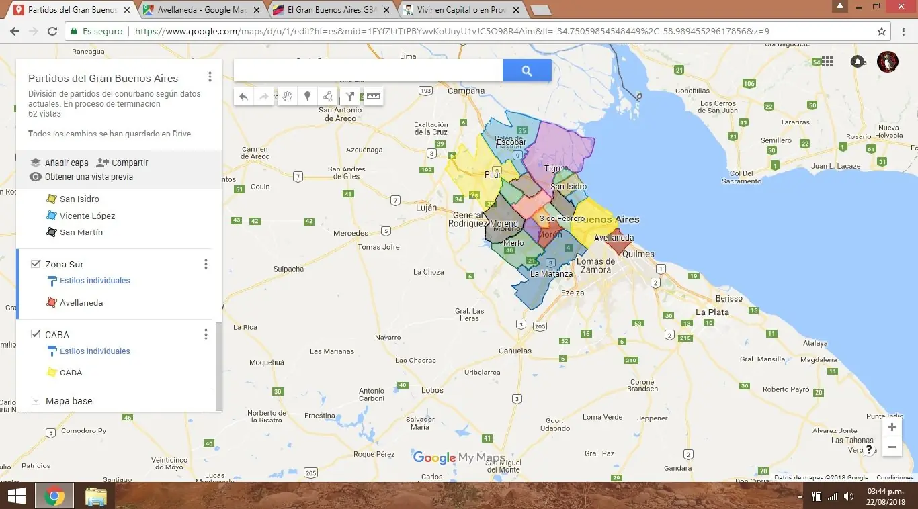Select the draw a line tool
The image size is (918, 509).
327,96
